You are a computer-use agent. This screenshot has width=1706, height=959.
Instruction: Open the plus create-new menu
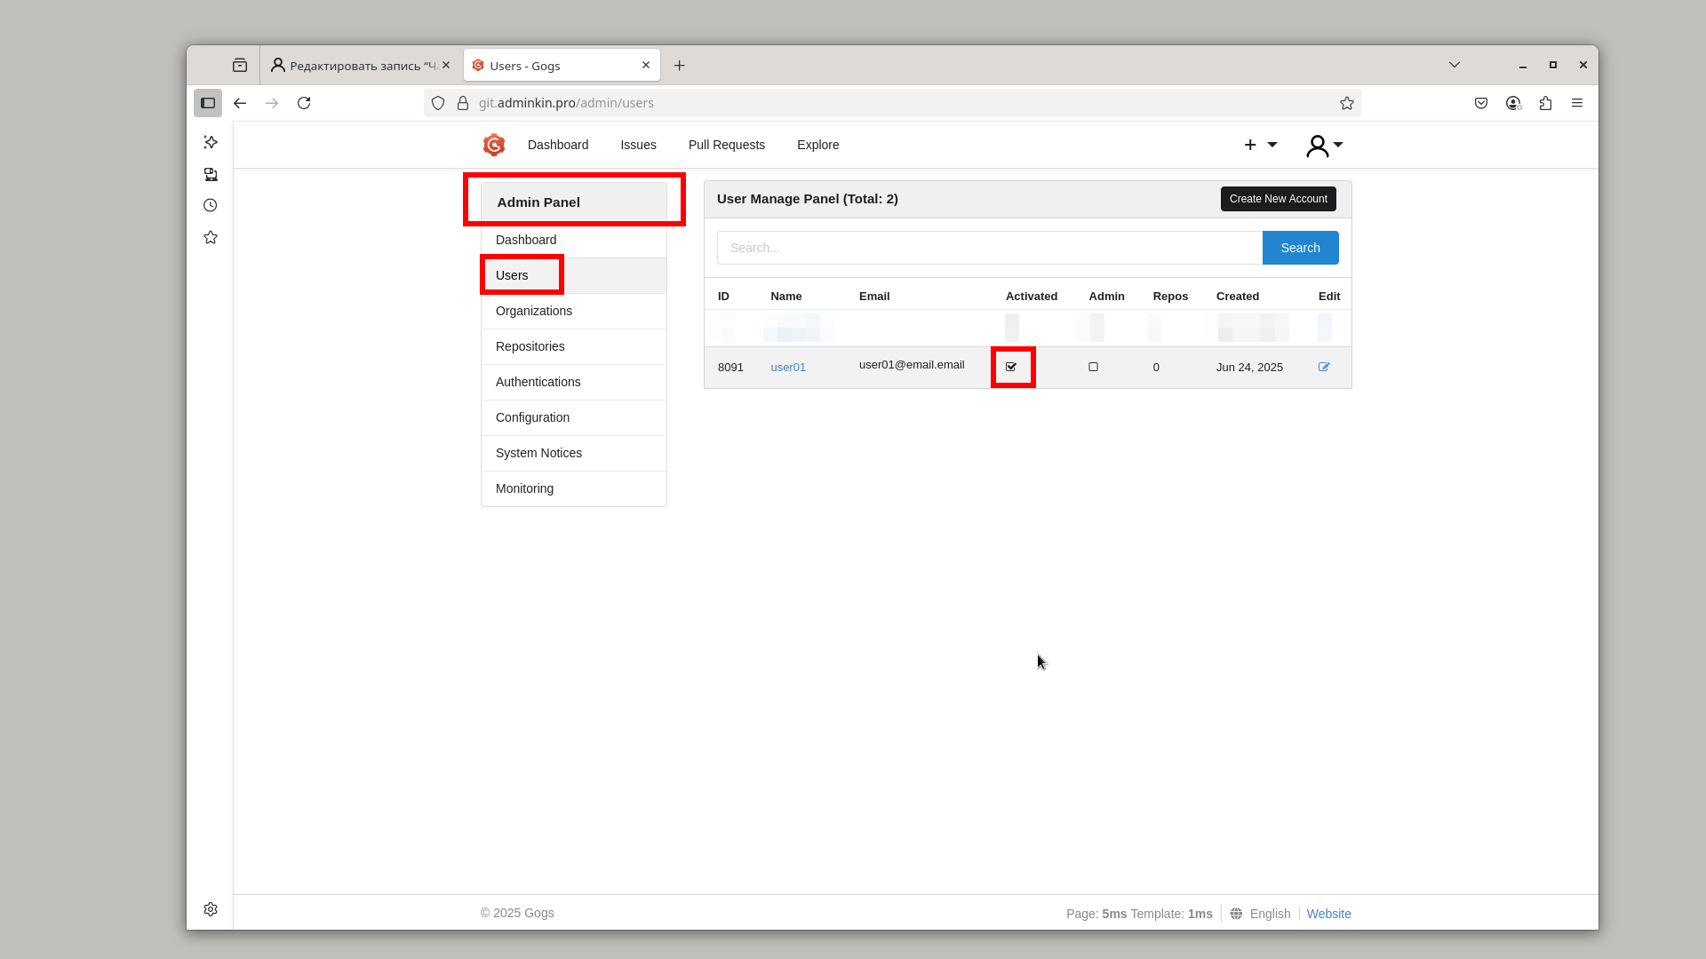pyautogui.click(x=1260, y=145)
